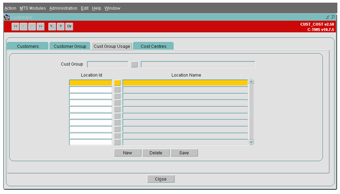The image size is (340, 194).
Task: Click the ? execute query toolbar button
Action: coord(61,26)
